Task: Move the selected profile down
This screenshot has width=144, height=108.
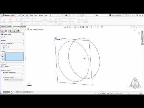Action: pos(2,60)
